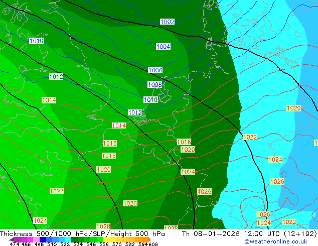
Task: Click the 1022 label on the cyan boundary
Action: point(250,137)
